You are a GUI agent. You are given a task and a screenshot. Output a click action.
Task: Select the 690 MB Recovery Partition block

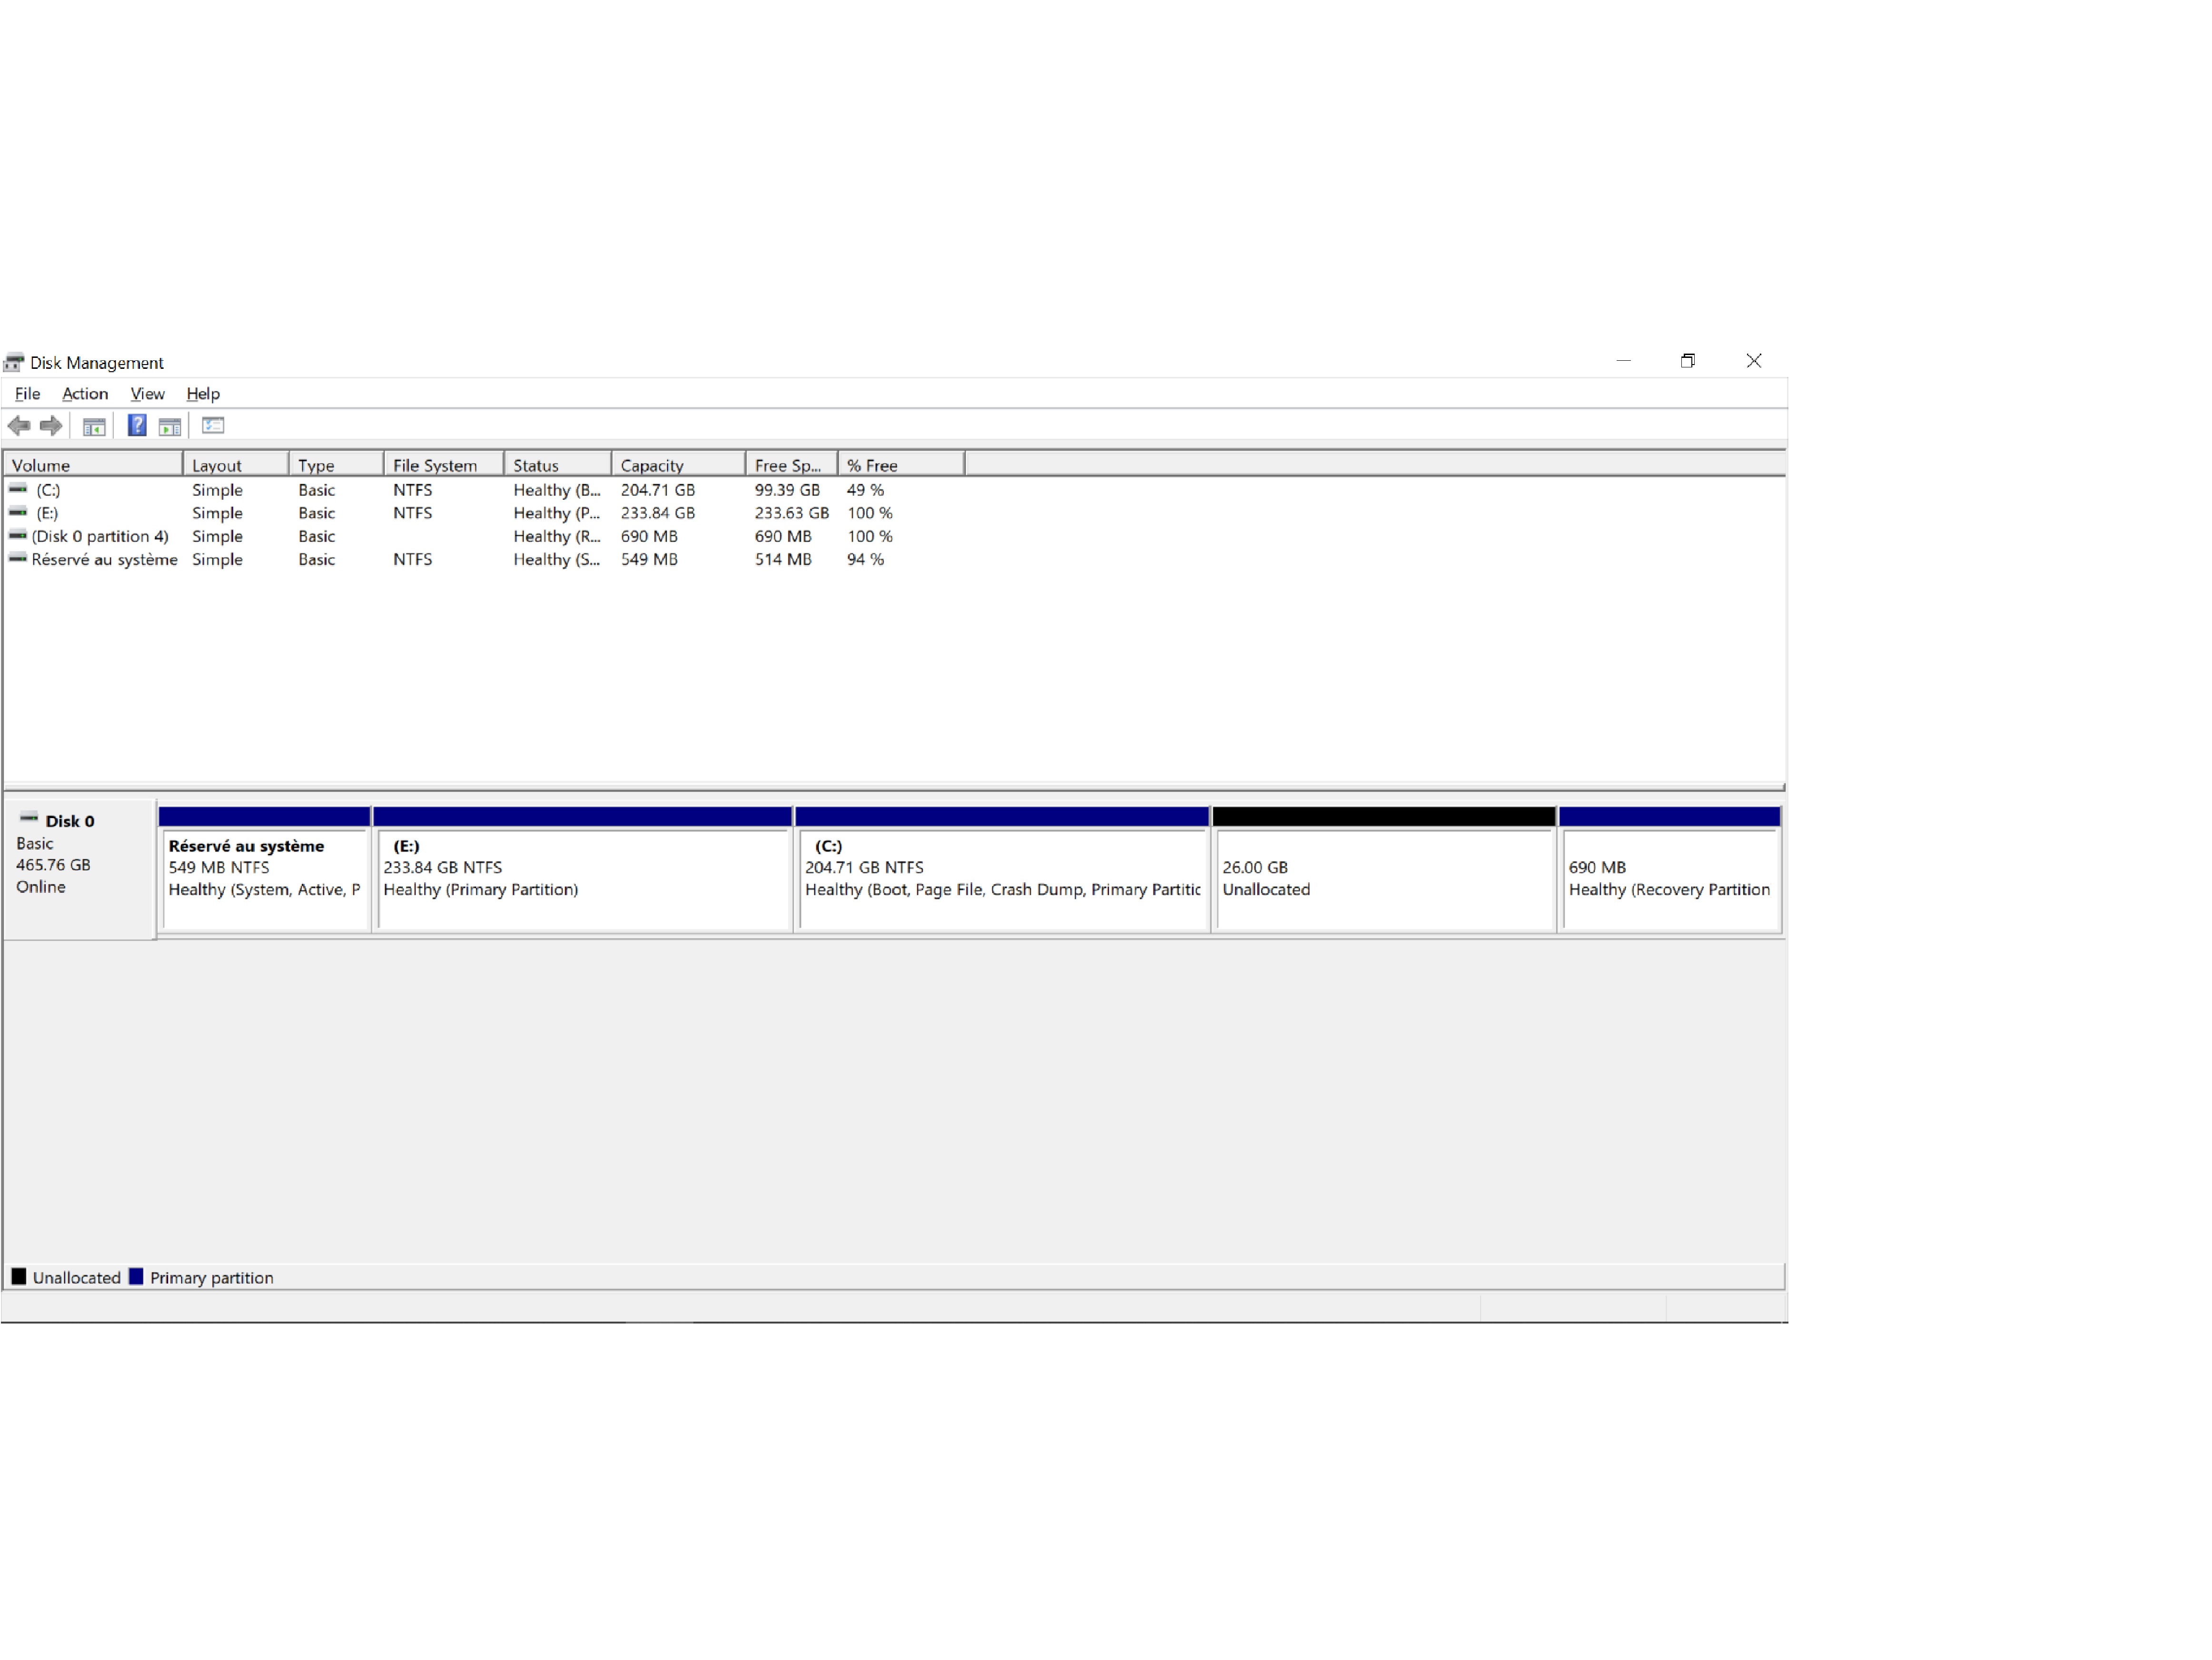pos(1669,879)
